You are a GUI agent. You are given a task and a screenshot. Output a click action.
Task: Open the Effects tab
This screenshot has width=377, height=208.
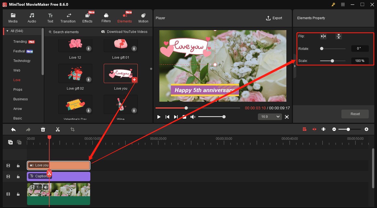[x=87, y=18]
